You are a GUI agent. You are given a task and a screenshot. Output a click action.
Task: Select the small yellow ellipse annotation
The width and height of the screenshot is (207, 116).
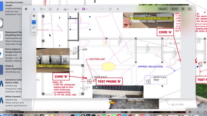[106, 43]
